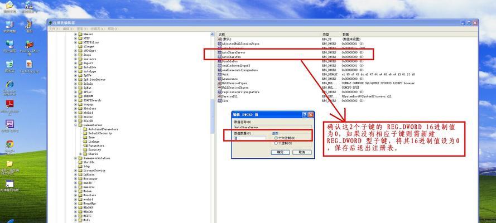Expand the HTTP key
Viewport: 496px width, 223px height.
[x=76, y=38]
